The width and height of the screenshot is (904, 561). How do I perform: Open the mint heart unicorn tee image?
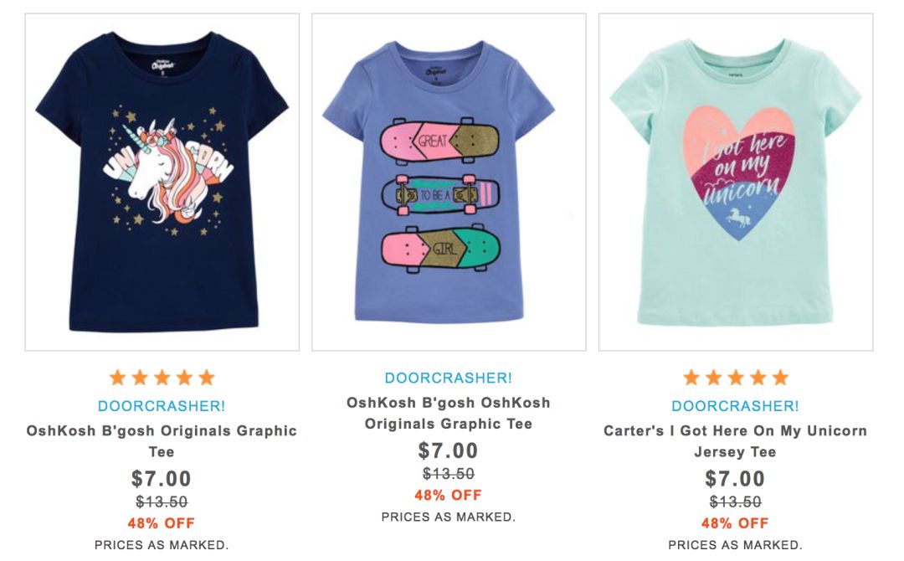736,182
